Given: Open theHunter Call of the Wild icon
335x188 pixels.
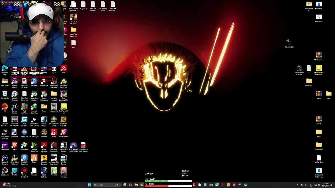Looking at the screenshot, I should [x=64, y=121].
